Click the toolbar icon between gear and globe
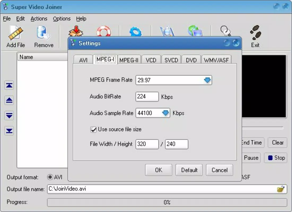This screenshot has height=212, width=292. pyautogui.click(x=167, y=31)
